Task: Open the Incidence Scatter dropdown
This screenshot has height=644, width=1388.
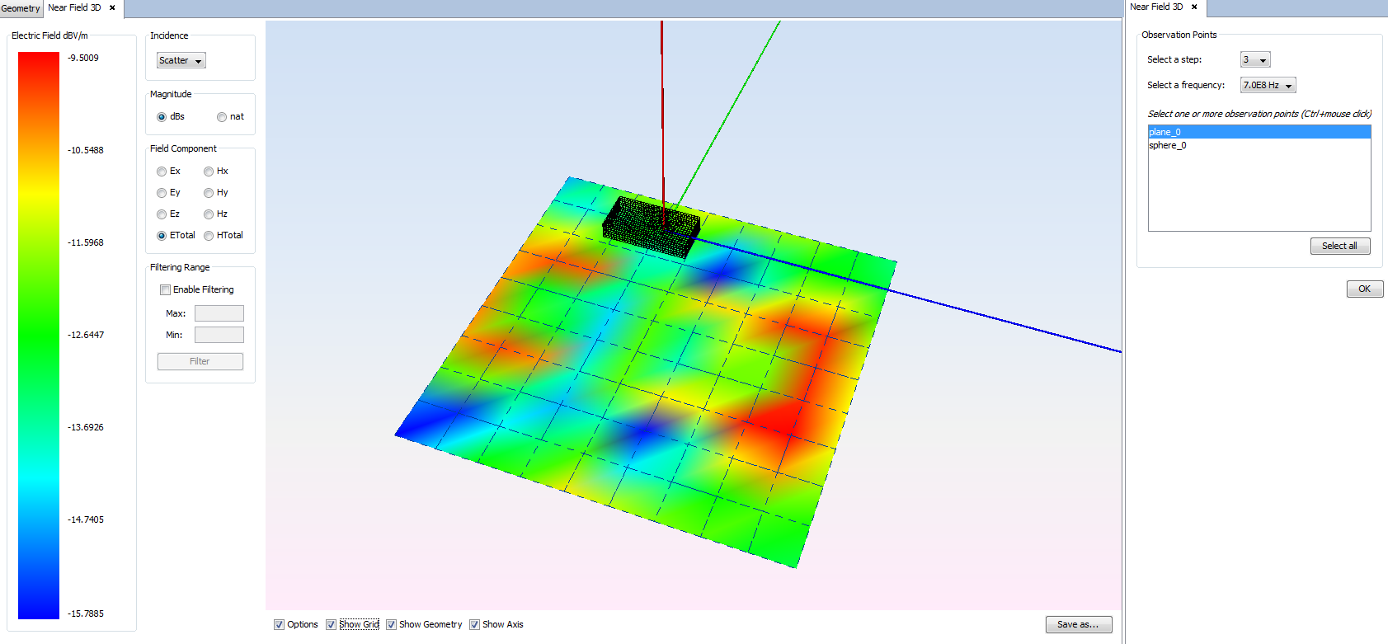Action: [181, 60]
